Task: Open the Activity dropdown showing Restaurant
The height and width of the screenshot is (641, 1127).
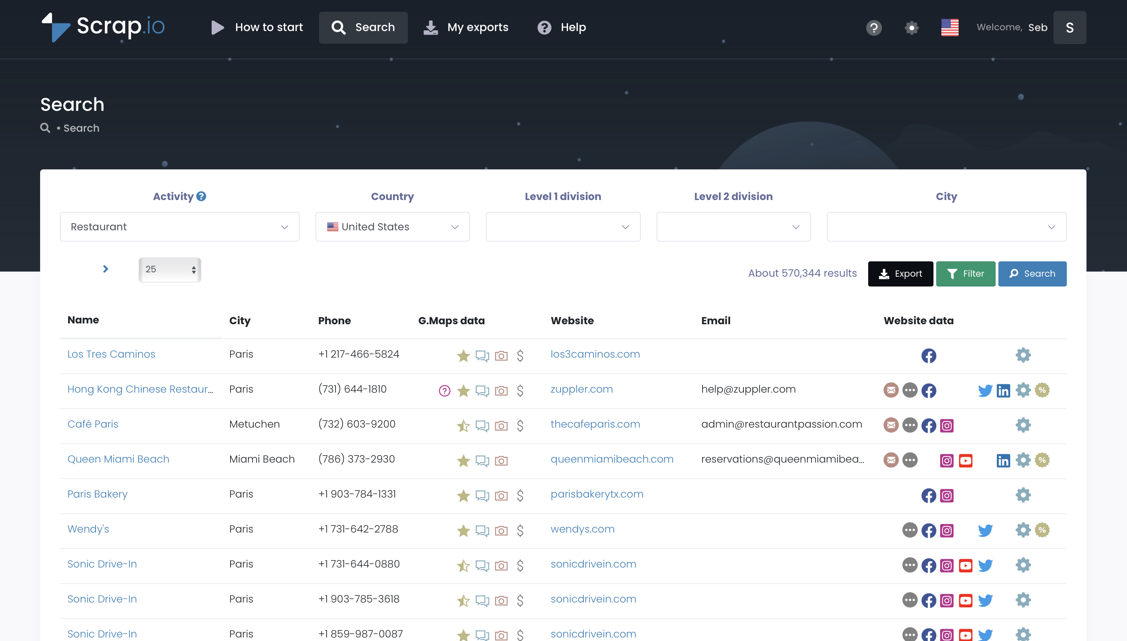Action: point(179,227)
